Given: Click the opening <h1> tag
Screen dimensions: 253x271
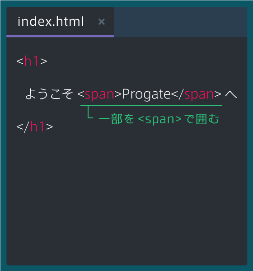Looking at the screenshot, I should (32, 61).
